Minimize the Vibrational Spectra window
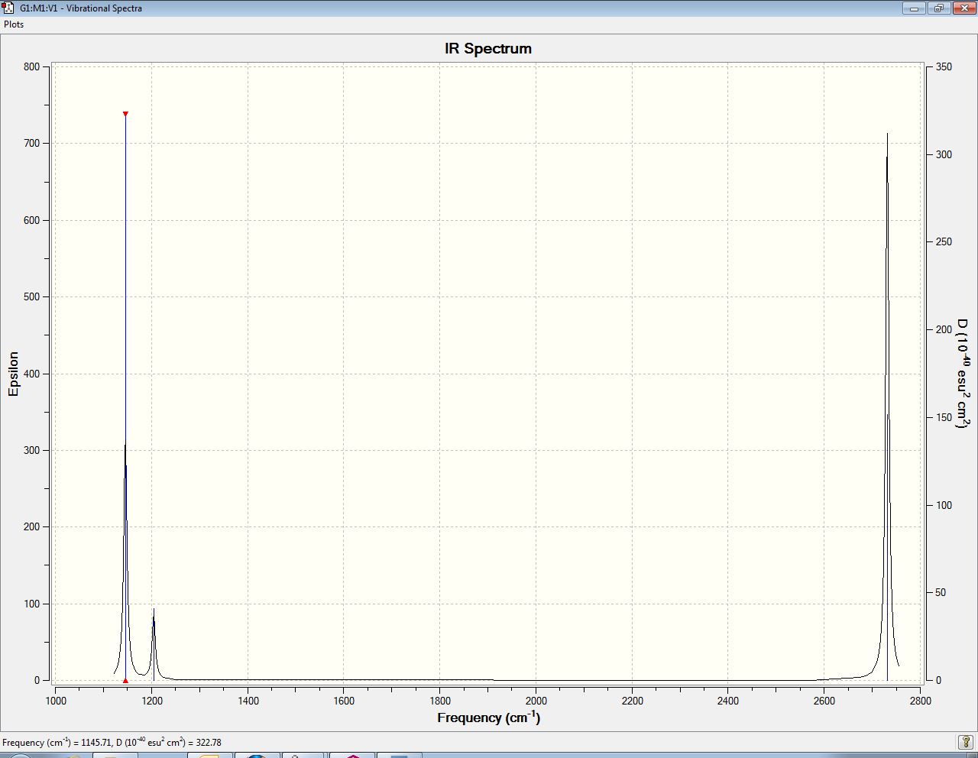 pos(914,8)
